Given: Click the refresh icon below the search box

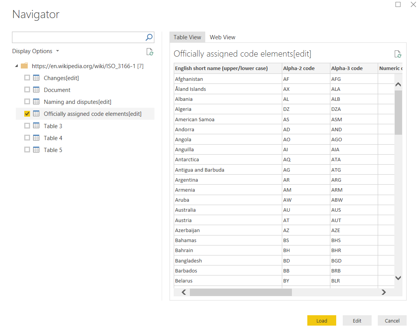Looking at the screenshot, I should coord(150,52).
